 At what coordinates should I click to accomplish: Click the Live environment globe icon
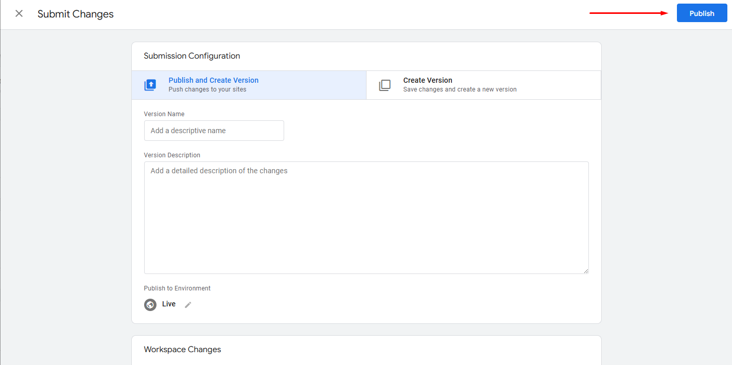tap(150, 305)
